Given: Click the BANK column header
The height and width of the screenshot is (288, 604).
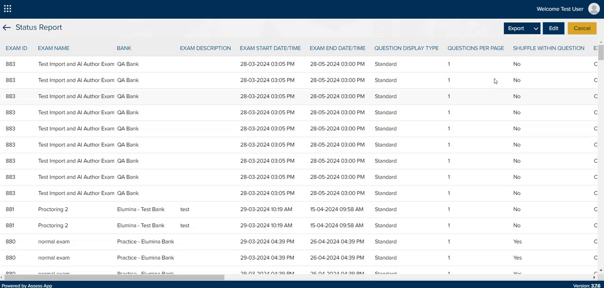Looking at the screenshot, I should 124,48.
